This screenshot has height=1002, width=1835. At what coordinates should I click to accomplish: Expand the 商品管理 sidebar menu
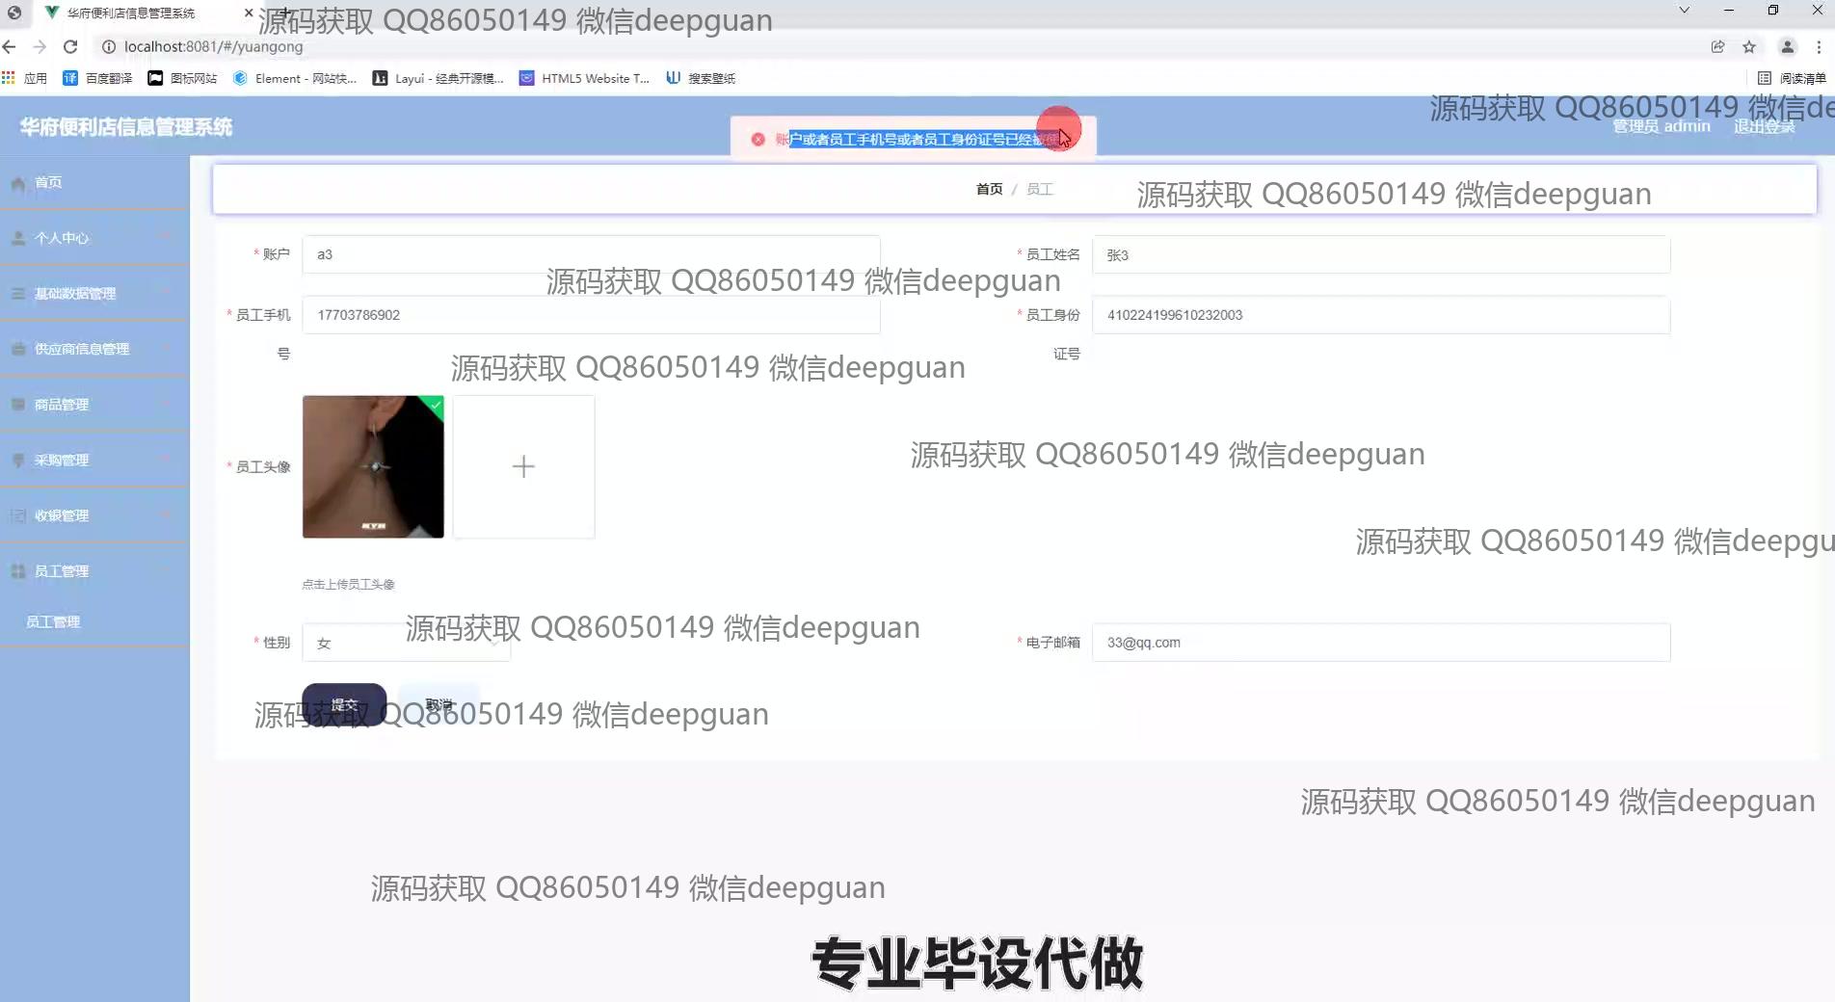[94, 405]
